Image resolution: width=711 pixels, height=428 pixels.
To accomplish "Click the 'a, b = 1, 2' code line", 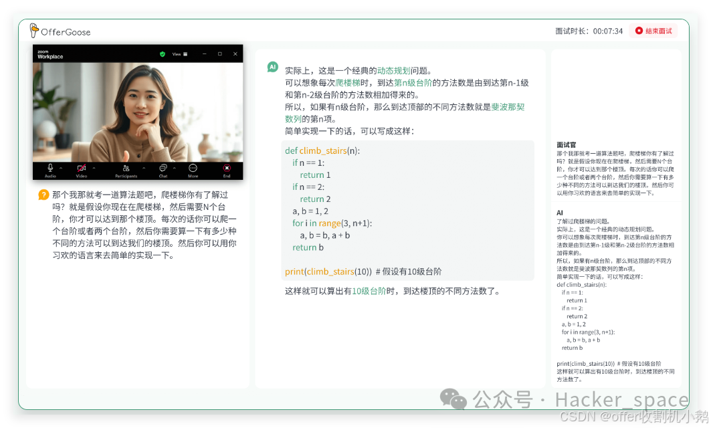I will 310,211.
